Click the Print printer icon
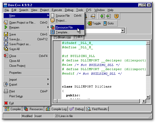The height and width of the screenshot is (123, 156). click(x=6, y=91)
